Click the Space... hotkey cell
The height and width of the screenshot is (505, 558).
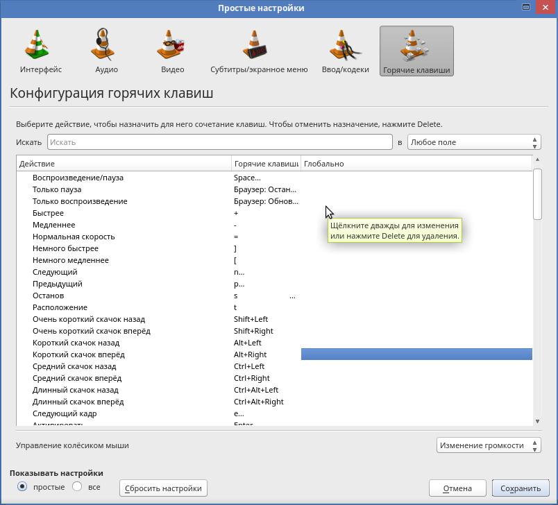[x=267, y=178]
